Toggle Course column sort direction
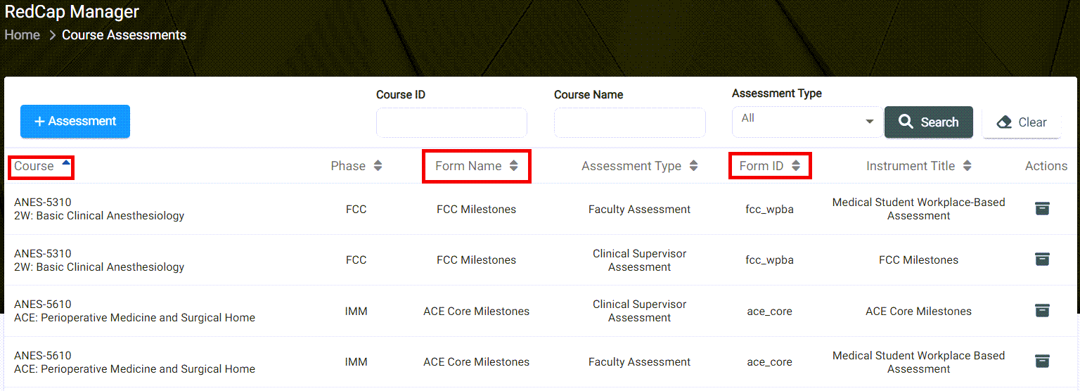The image size is (1080, 391). pos(66,163)
